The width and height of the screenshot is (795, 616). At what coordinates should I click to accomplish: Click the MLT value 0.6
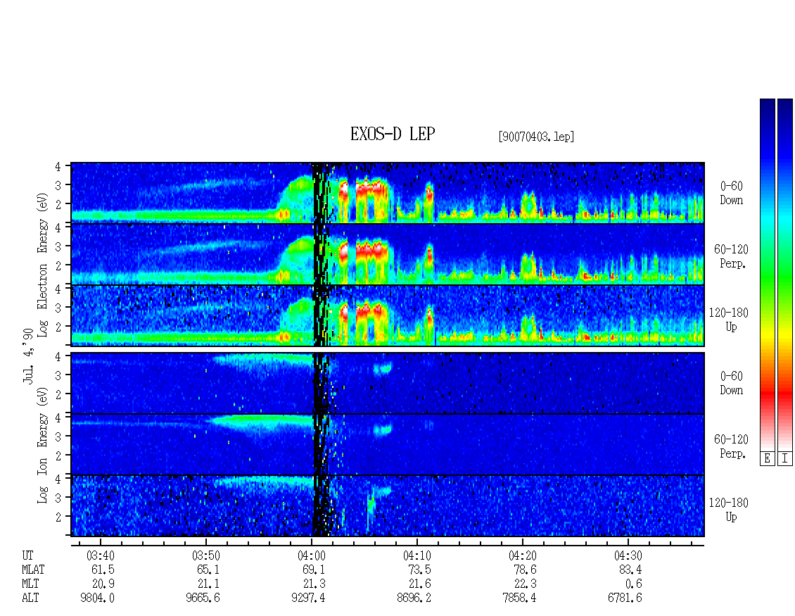coord(632,584)
